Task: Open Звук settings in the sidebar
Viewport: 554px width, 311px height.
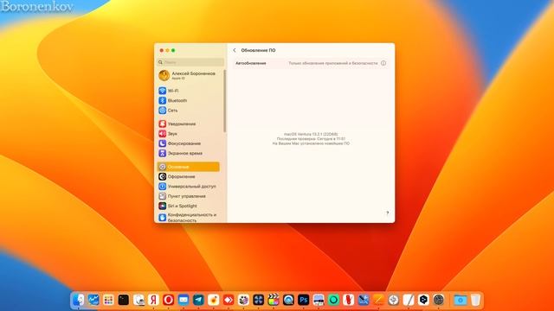Action: point(189,134)
